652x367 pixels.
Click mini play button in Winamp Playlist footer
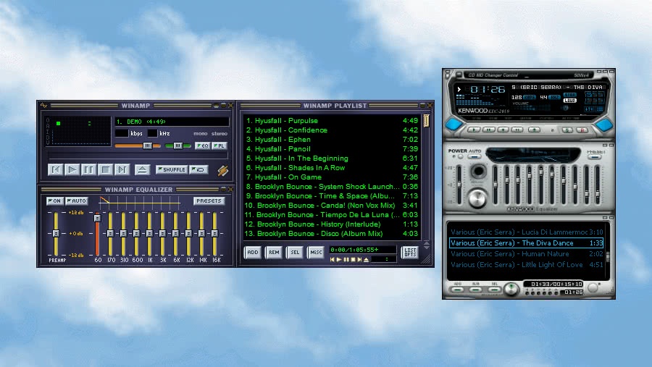coord(339,259)
